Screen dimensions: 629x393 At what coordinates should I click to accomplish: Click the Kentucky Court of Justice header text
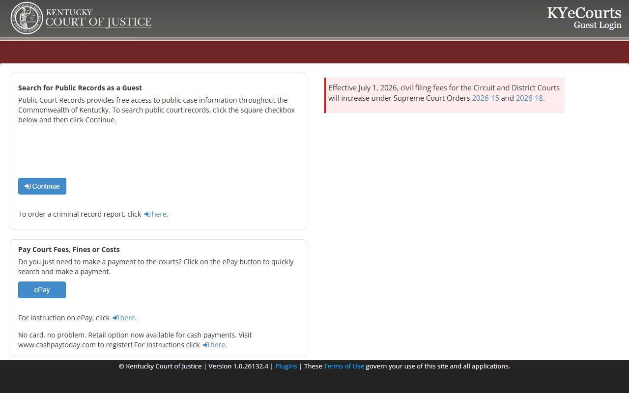[x=98, y=18]
